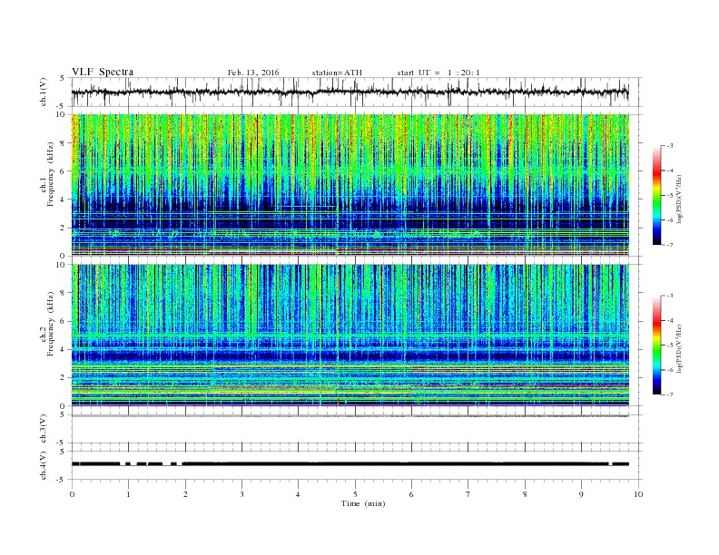Click the 2 kHz tick label of ch.1
Image resolution: width=719 pixels, height=555 pixels.
point(63,228)
